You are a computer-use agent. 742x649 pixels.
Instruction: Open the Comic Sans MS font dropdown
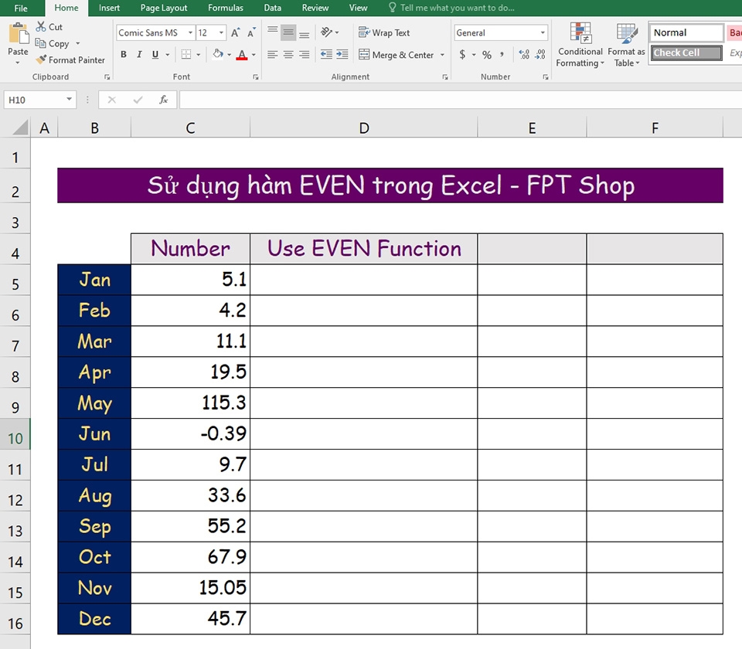[x=190, y=32]
